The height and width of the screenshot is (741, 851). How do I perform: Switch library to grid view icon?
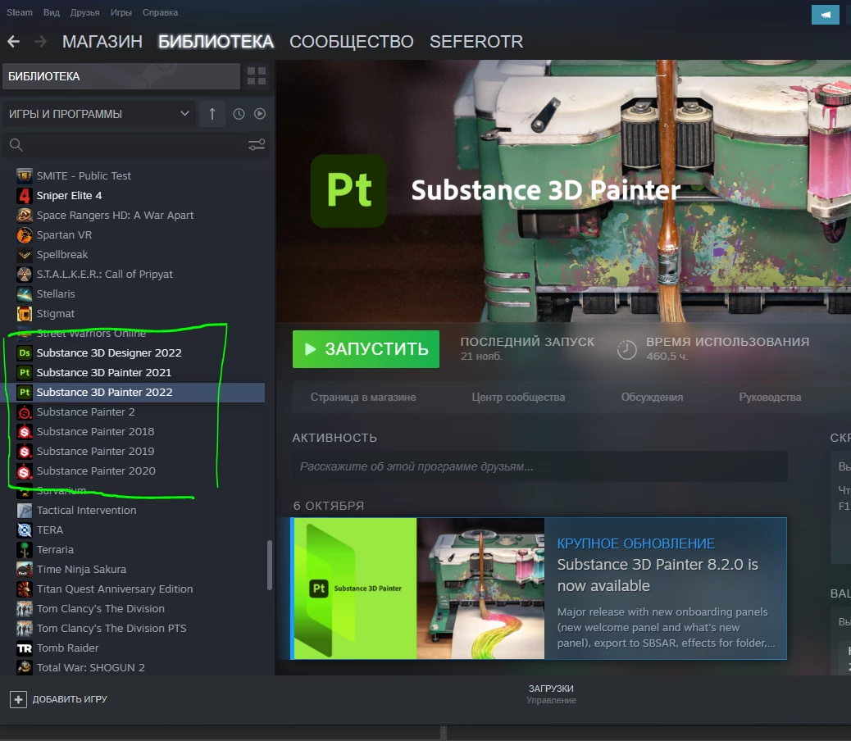[256, 76]
